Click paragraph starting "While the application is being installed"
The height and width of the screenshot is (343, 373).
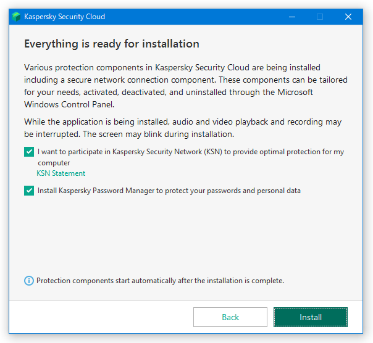pos(183,128)
